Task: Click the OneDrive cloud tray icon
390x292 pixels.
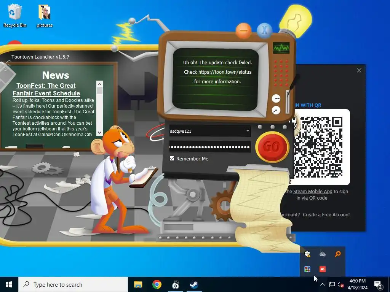Action: 323,254
